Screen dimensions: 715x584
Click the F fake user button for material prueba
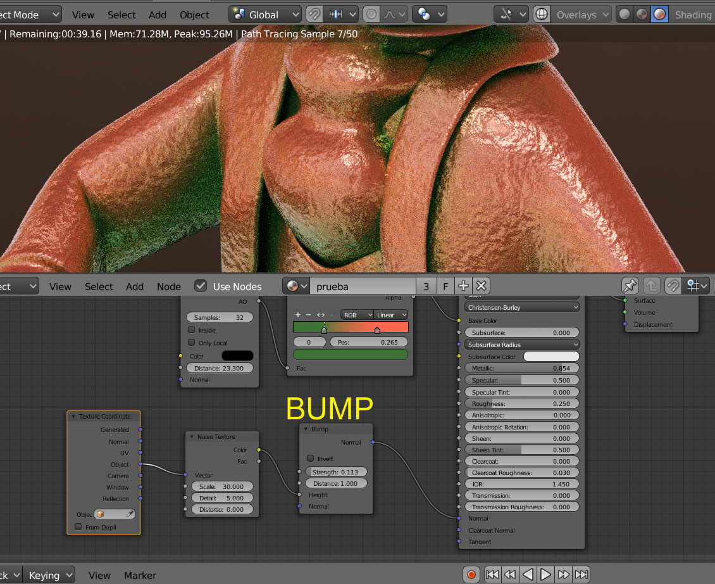tap(445, 286)
